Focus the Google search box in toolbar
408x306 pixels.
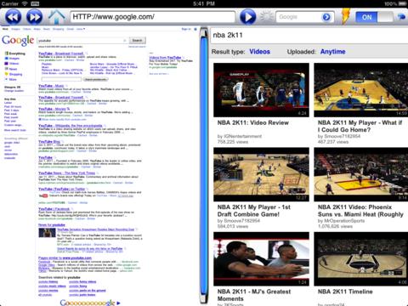pos(299,17)
